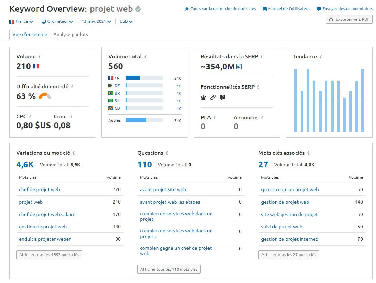Click Exporter vers PDF button

coord(349,19)
